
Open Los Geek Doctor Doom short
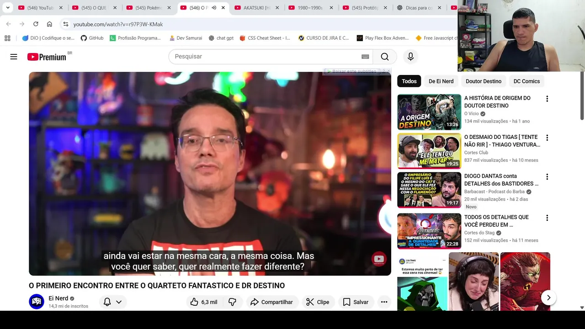pyautogui.click(x=422, y=281)
